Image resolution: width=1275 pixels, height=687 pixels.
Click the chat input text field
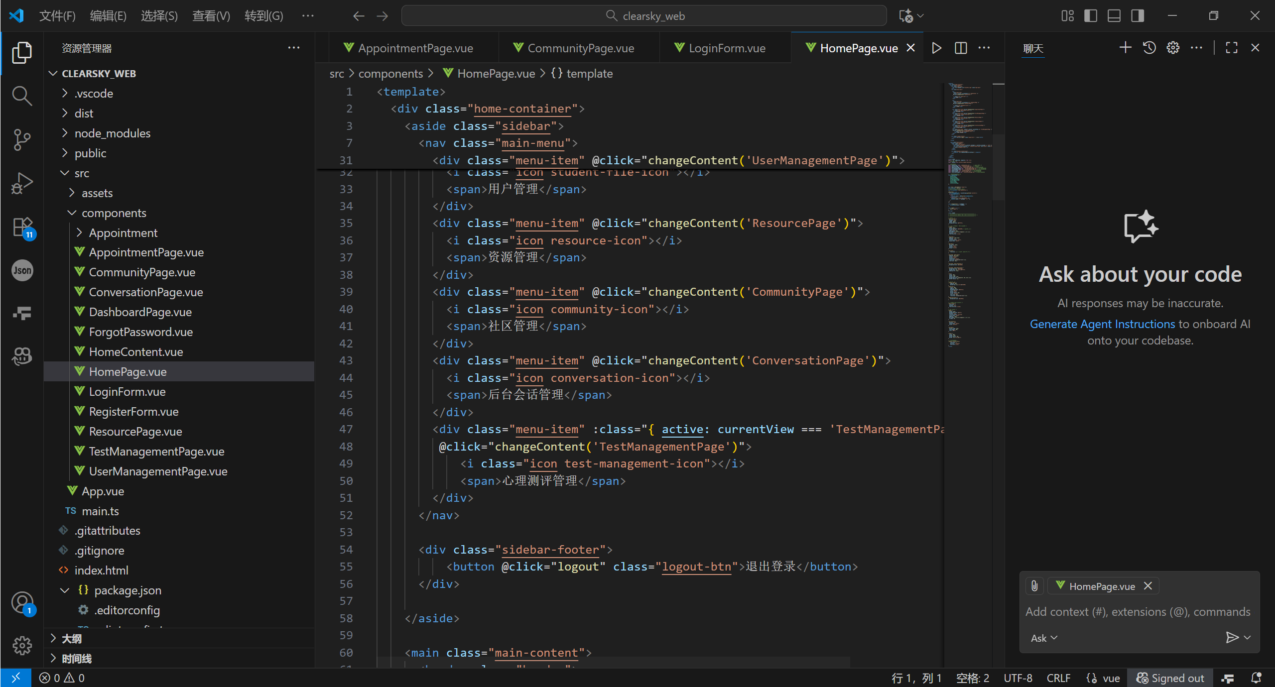(x=1138, y=612)
